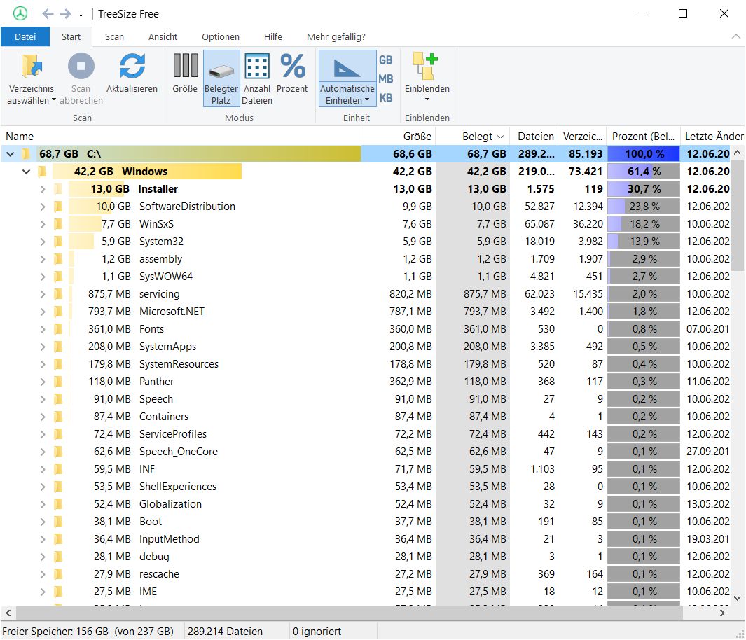Select the Fonts folder icon
Image resolution: width=746 pixels, height=640 pixels.
[x=58, y=329]
